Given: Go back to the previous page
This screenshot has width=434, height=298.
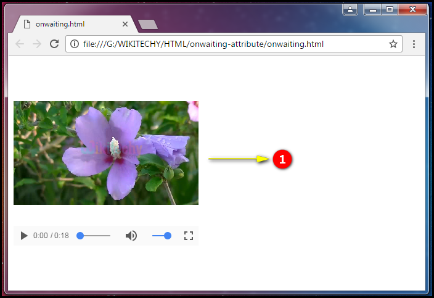Looking at the screenshot, I should point(20,44).
